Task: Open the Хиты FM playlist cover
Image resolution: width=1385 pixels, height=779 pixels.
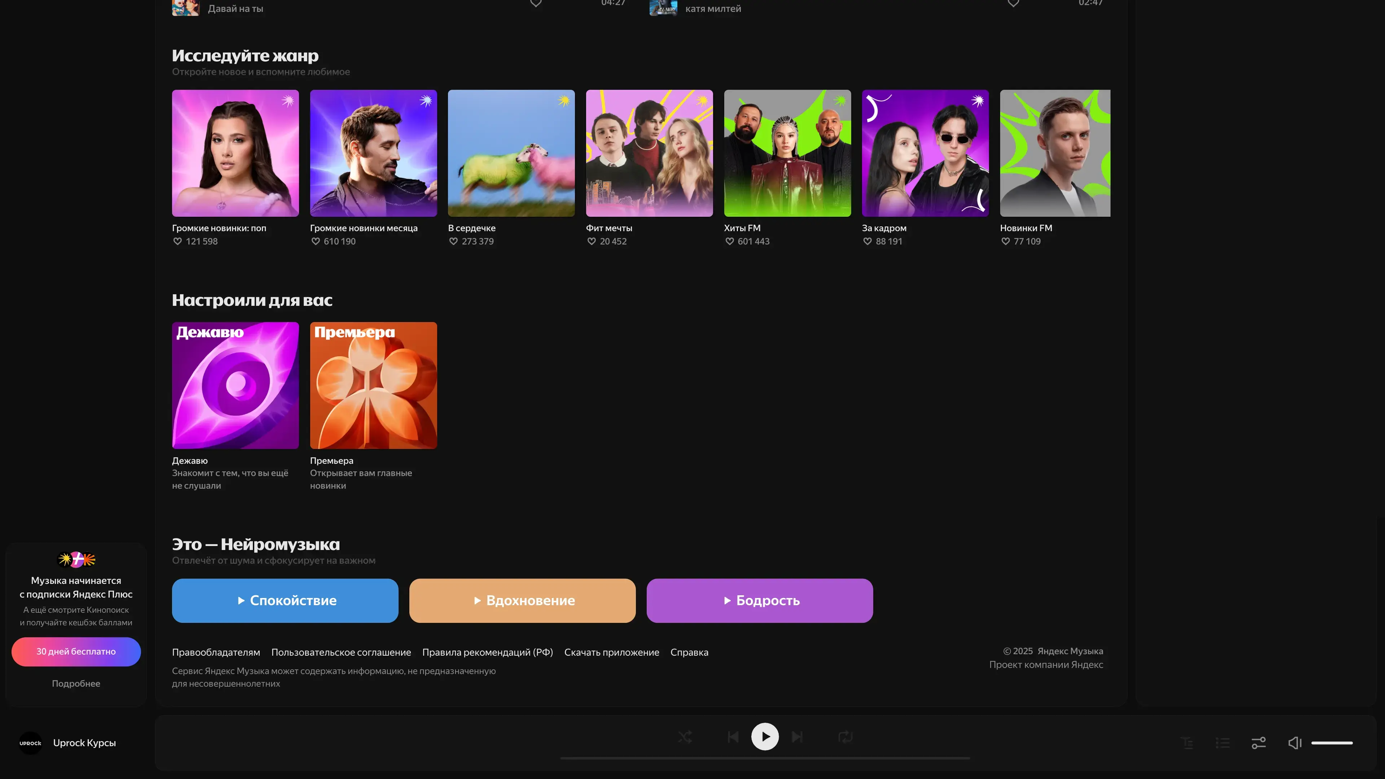Action: 787,153
